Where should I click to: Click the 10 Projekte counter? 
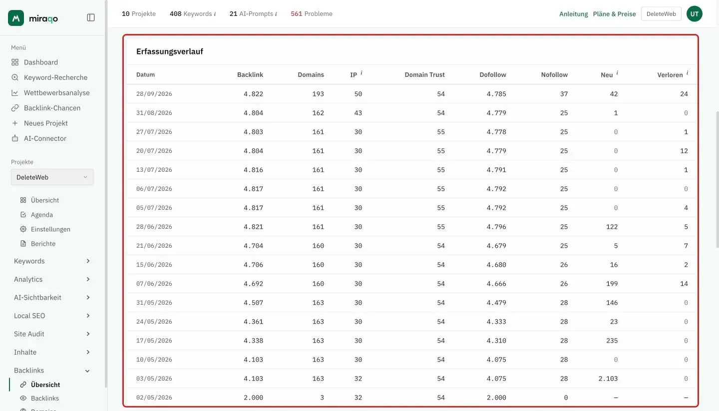139,14
